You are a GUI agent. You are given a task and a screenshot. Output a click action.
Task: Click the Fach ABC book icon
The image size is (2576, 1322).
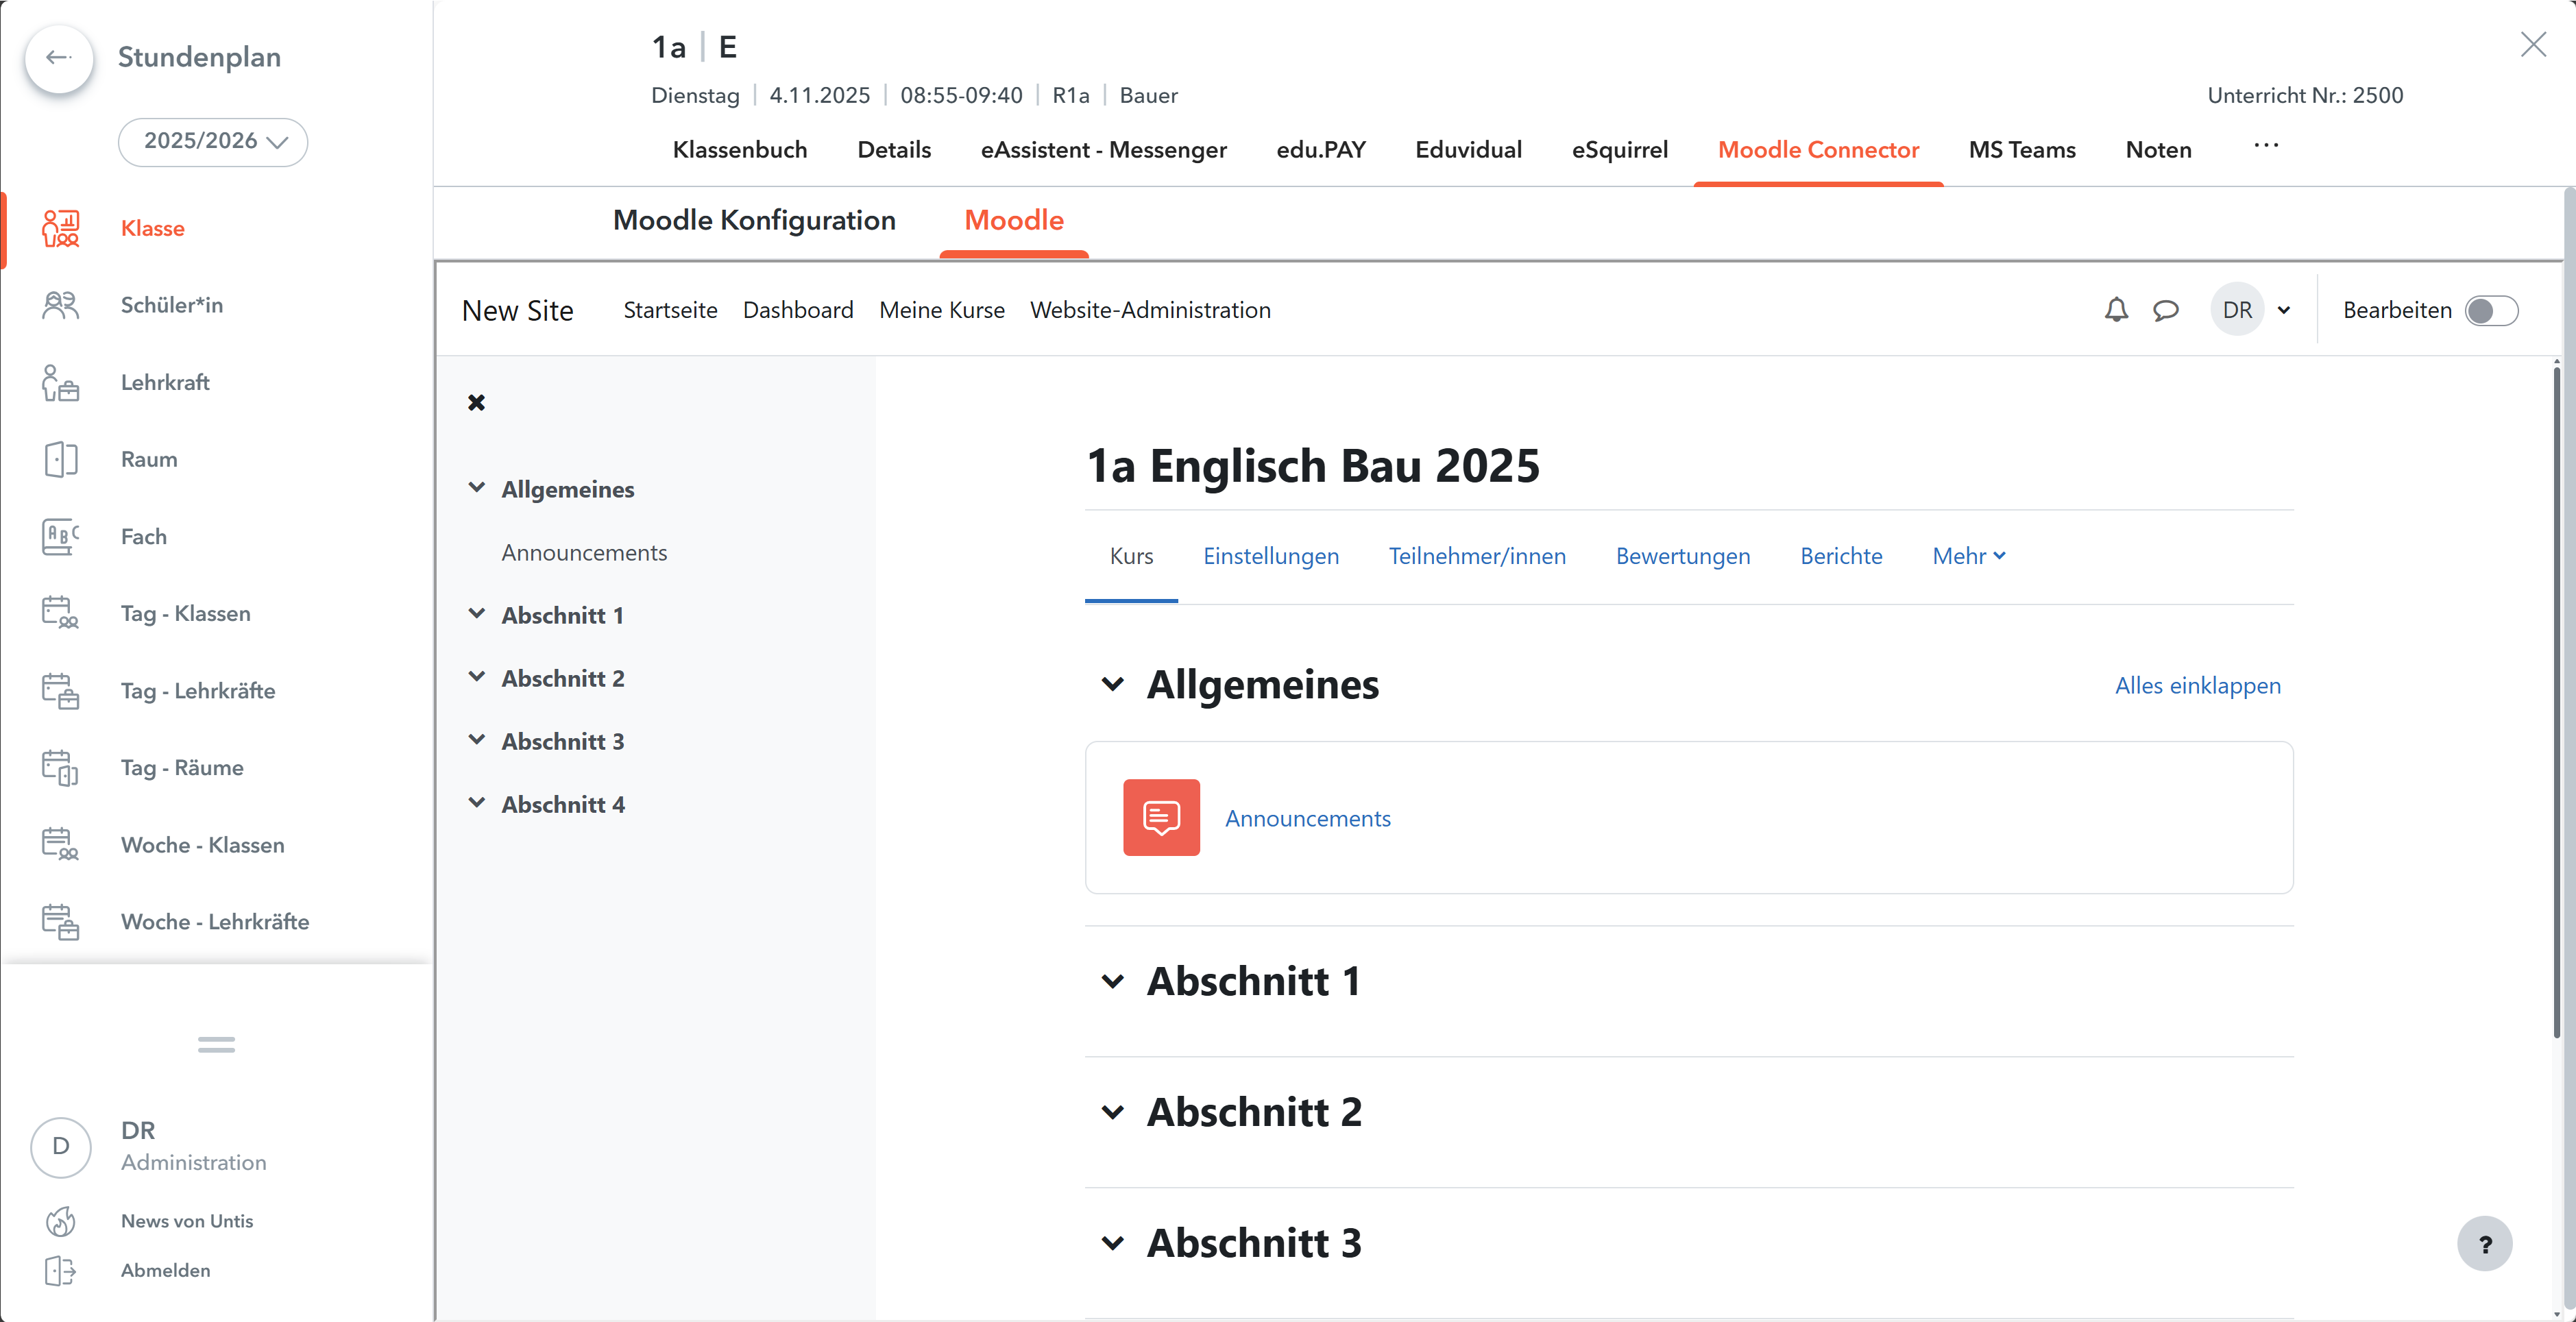(60, 536)
